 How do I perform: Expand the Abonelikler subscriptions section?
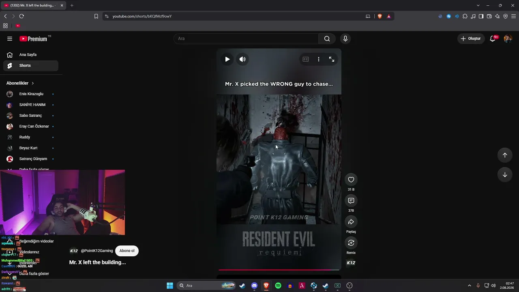20,83
